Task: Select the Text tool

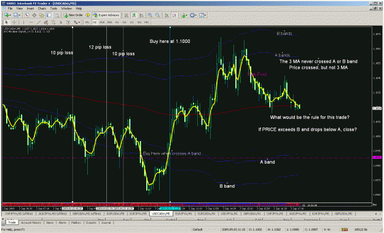Action: tap(61, 22)
